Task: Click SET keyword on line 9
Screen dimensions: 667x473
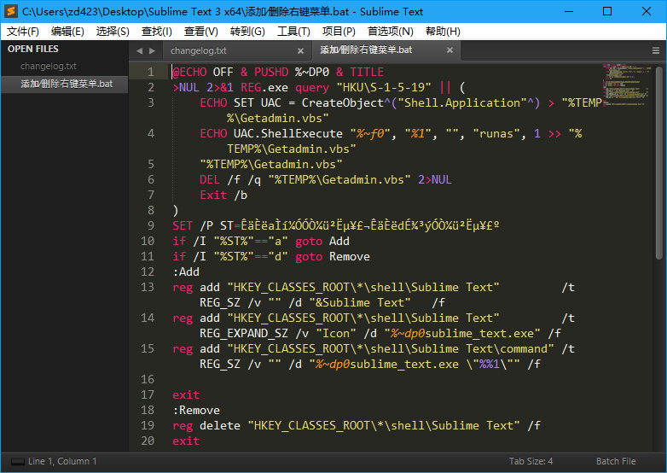Action: [183, 225]
